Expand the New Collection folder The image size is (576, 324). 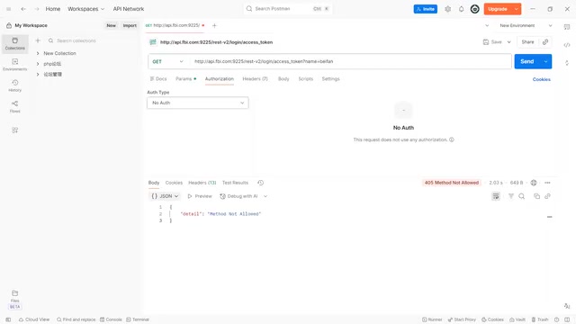click(x=38, y=53)
